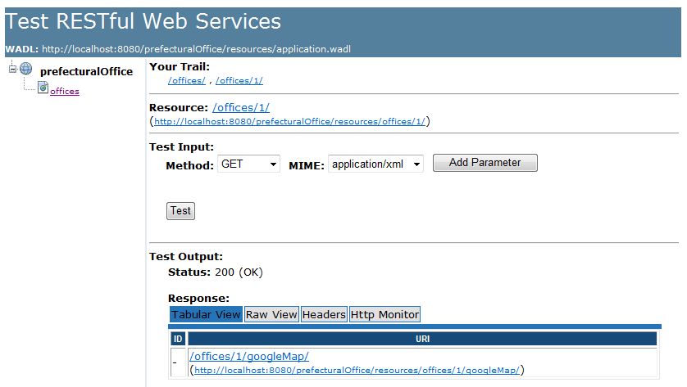Image resolution: width=687 pixels, height=387 pixels.
Task: Switch to the Raw View tab
Action: [271, 314]
